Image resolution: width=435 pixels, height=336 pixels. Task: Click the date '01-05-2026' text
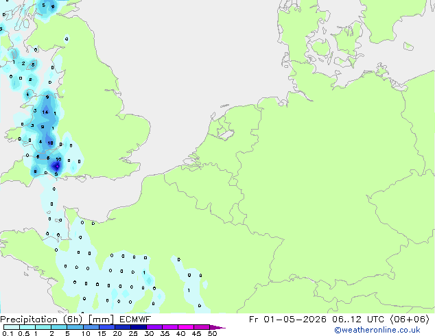click(x=295, y=320)
